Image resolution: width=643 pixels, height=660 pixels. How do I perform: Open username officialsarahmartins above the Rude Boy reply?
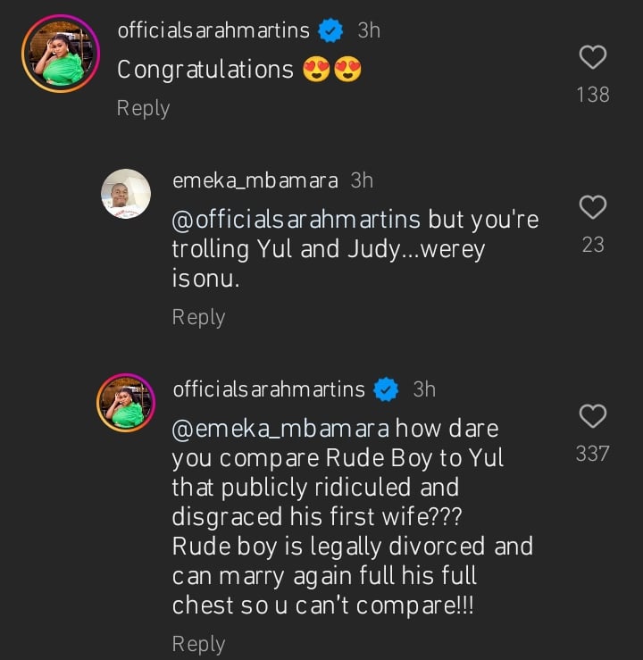[268, 389]
